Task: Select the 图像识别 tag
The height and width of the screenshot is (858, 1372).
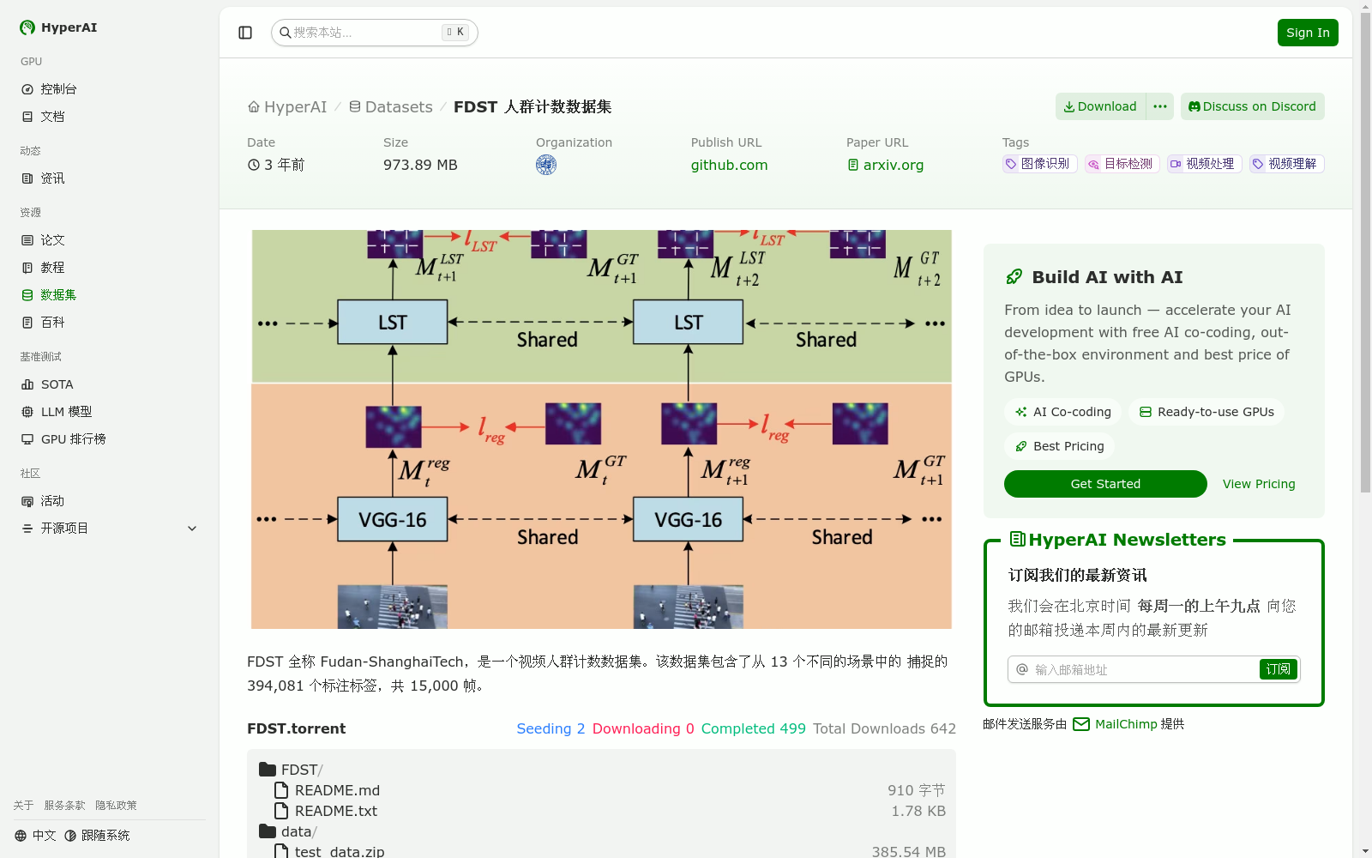Action: 1039,164
